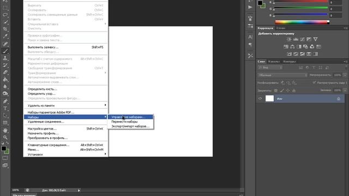349x196 pixels.
Task: Toggle lock image pixels brush icon
Action: click(x=282, y=90)
